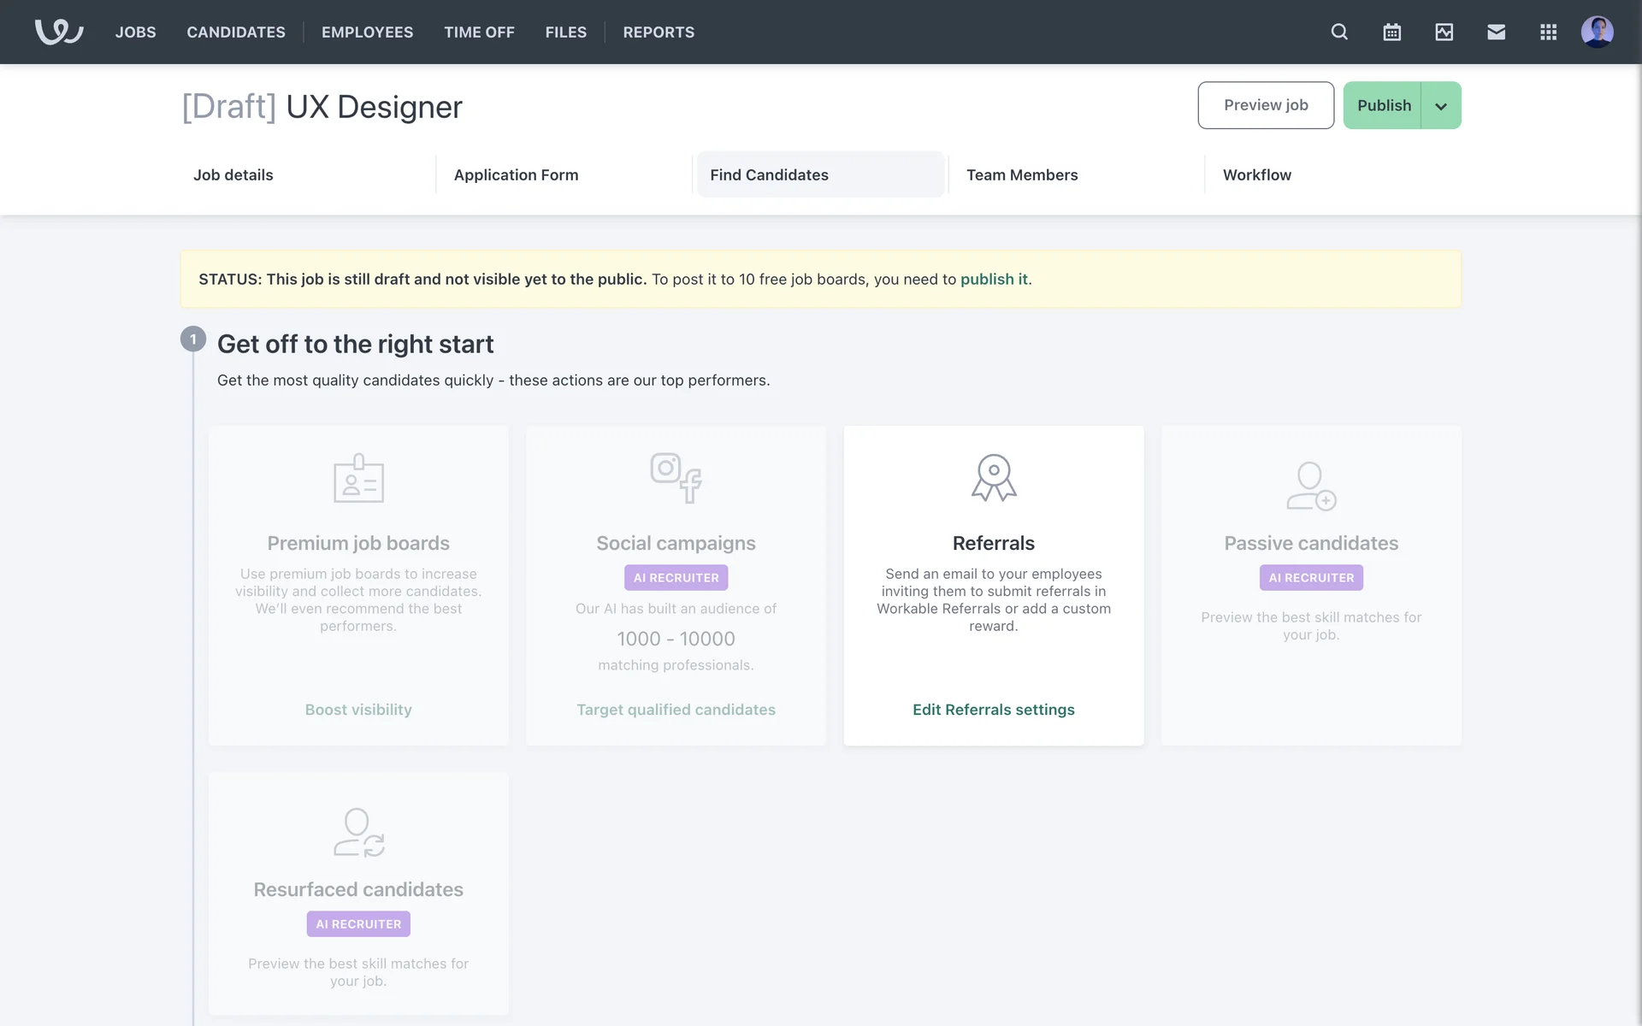Click the Workable logo icon

[x=58, y=32]
